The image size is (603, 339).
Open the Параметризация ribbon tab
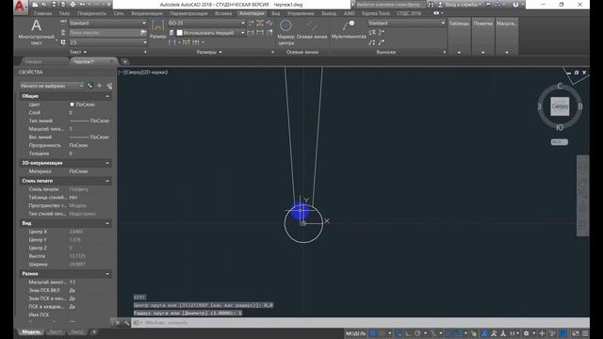pyautogui.click(x=188, y=13)
